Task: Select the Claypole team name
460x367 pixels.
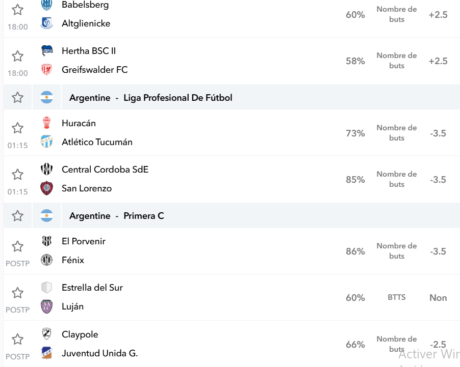Action: click(80, 334)
